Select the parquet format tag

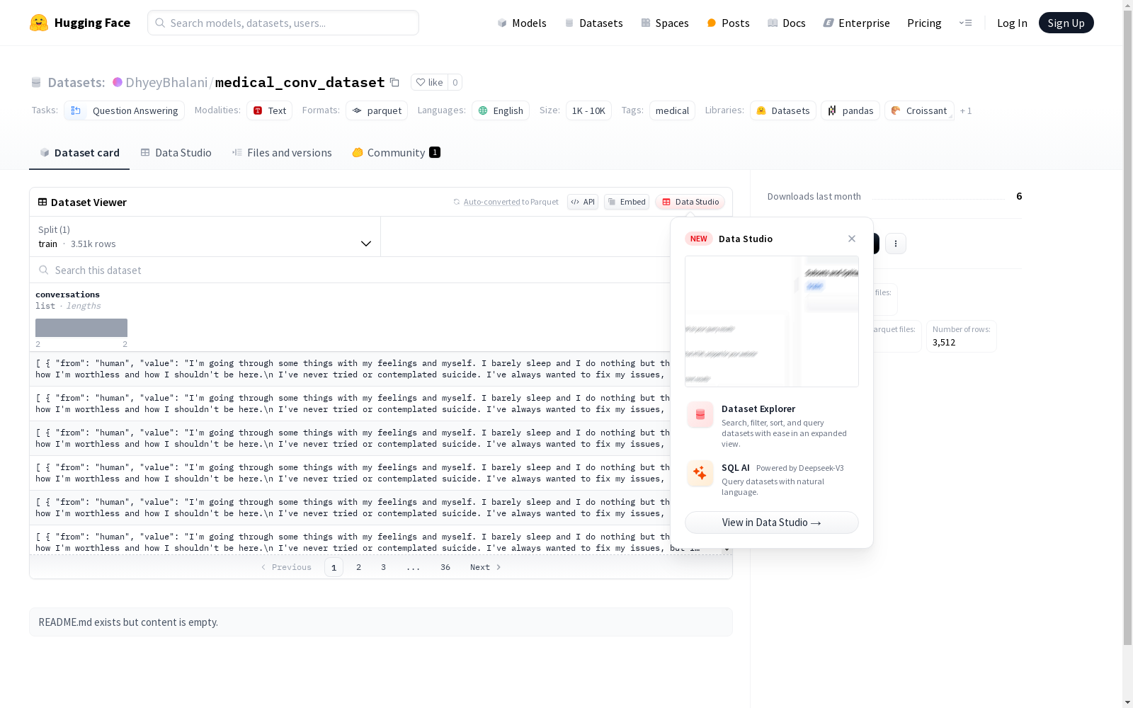pyautogui.click(x=377, y=110)
